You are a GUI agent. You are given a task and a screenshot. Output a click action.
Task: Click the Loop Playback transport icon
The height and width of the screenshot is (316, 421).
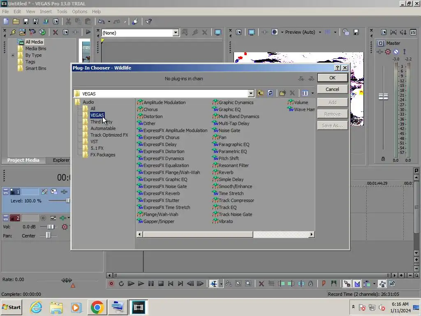(121, 283)
